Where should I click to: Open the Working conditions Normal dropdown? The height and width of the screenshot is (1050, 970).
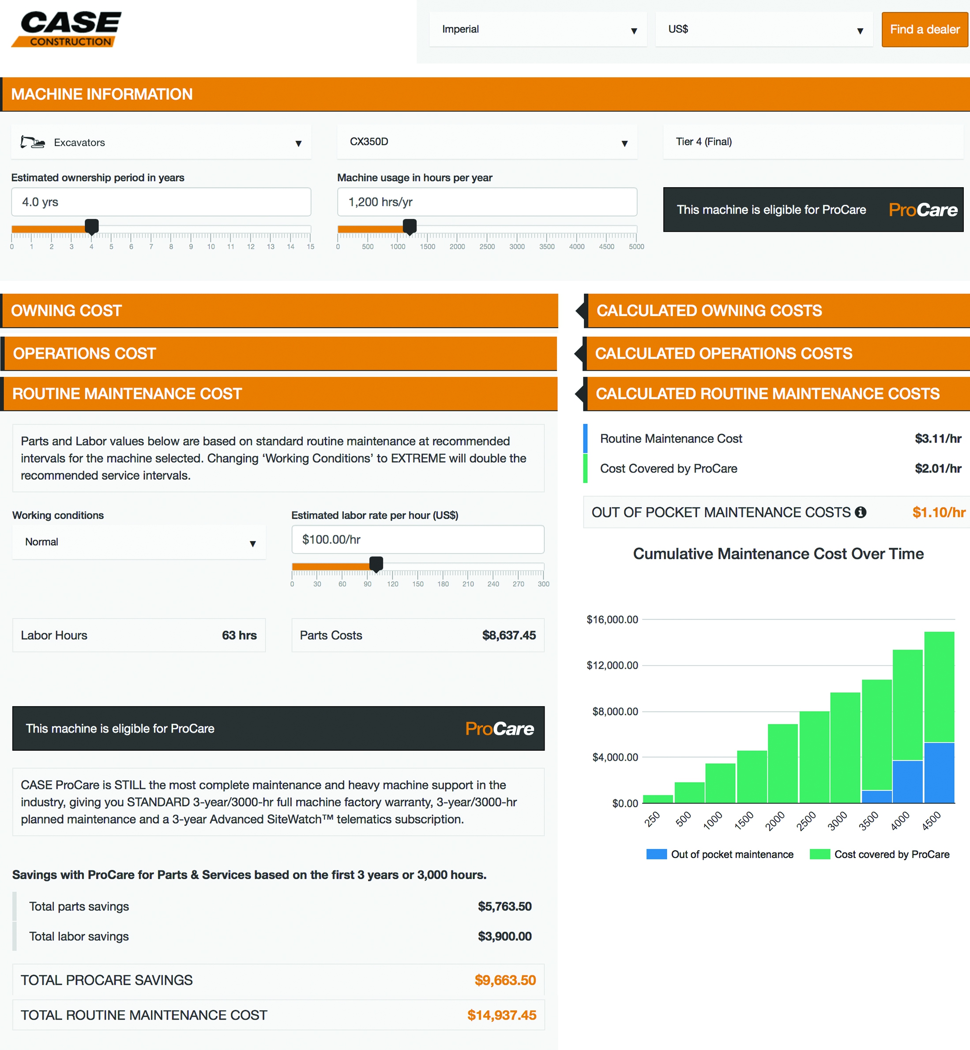coord(139,542)
